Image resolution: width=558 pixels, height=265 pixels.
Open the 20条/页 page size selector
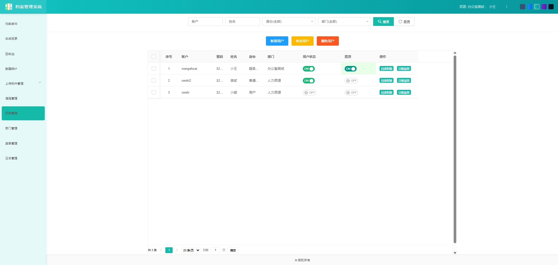[191, 250]
